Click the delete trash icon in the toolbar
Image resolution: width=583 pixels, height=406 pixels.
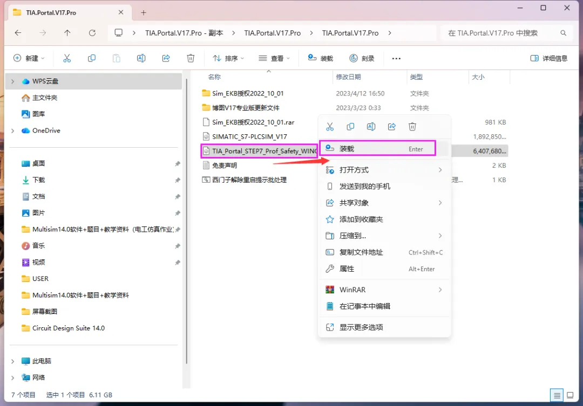(x=191, y=58)
